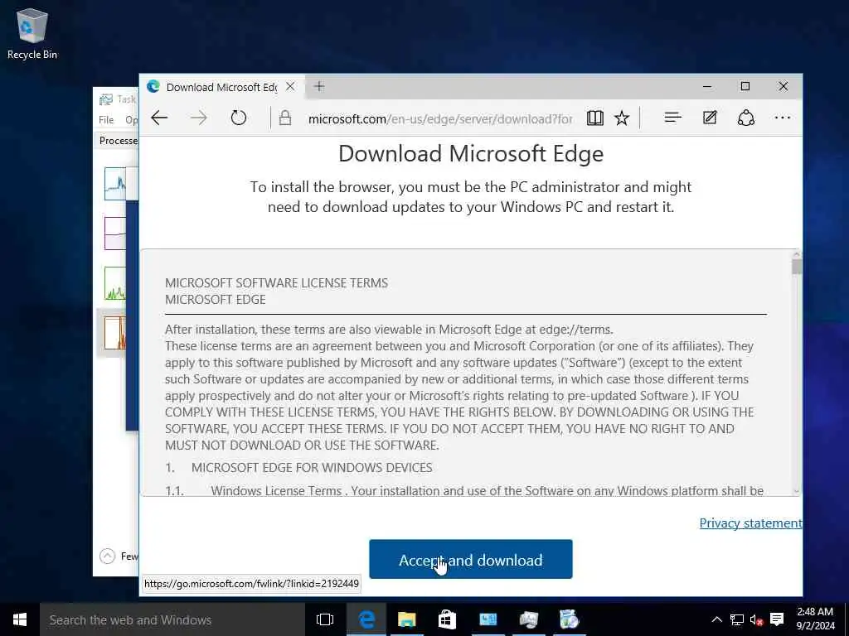This screenshot has width=849, height=636.
Task: Maximize the Edge browser window
Action: [x=745, y=86]
